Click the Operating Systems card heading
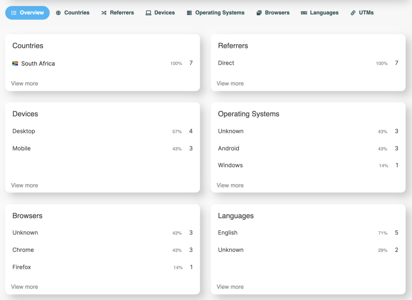 pos(249,114)
